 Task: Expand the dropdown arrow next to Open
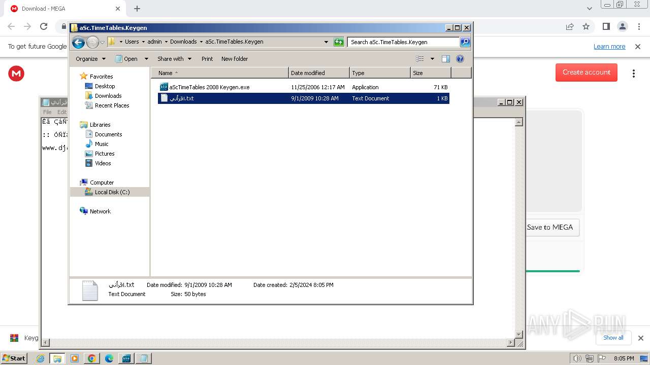[x=146, y=59]
